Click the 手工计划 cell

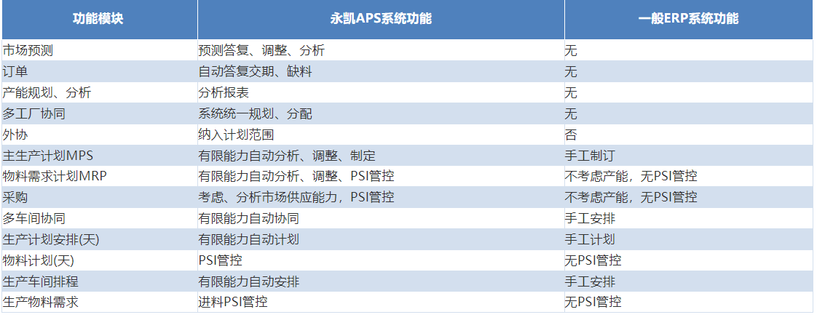point(688,239)
